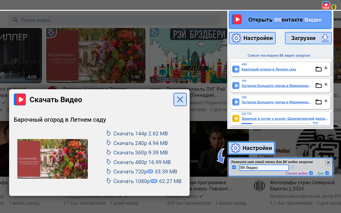This screenshot has height=213, width=341.
Task: Click the download arrow icon on Загрузки button
Action: tap(325, 38)
